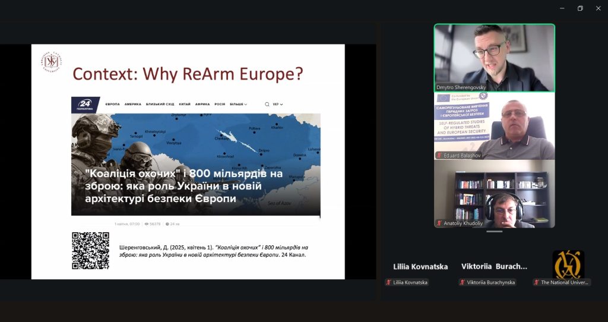Select the КИТАЙ menu item
Viewport: 608px width, 322px height.
pyautogui.click(x=185, y=104)
